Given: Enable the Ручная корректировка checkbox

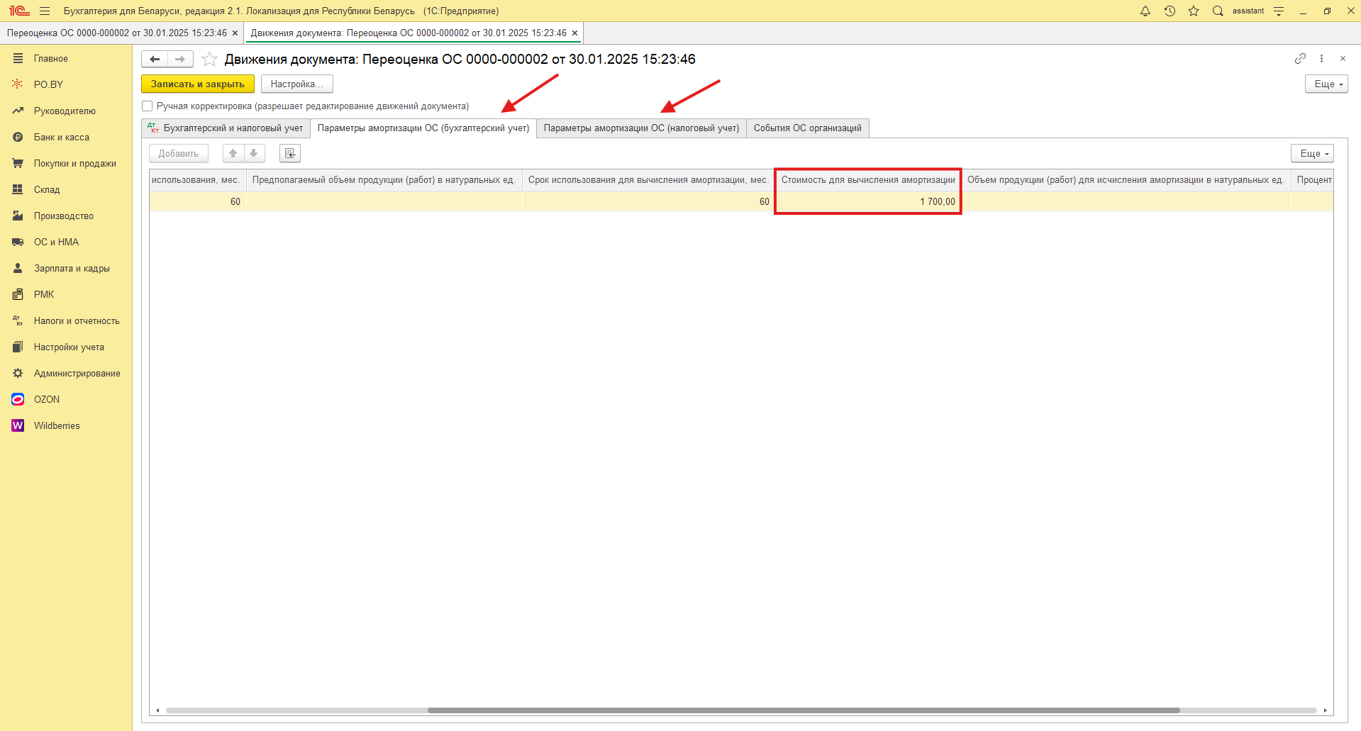Looking at the screenshot, I should [x=148, y=106].
